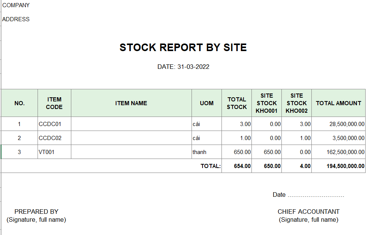
Task: Click the TOTAL: label cell
Action: [210, 166]
